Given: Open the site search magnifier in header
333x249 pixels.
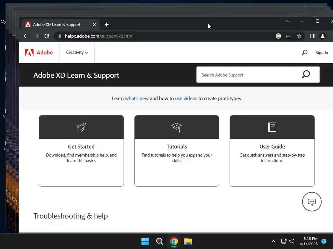Looking at the screenshot, I should click(304, 53).
